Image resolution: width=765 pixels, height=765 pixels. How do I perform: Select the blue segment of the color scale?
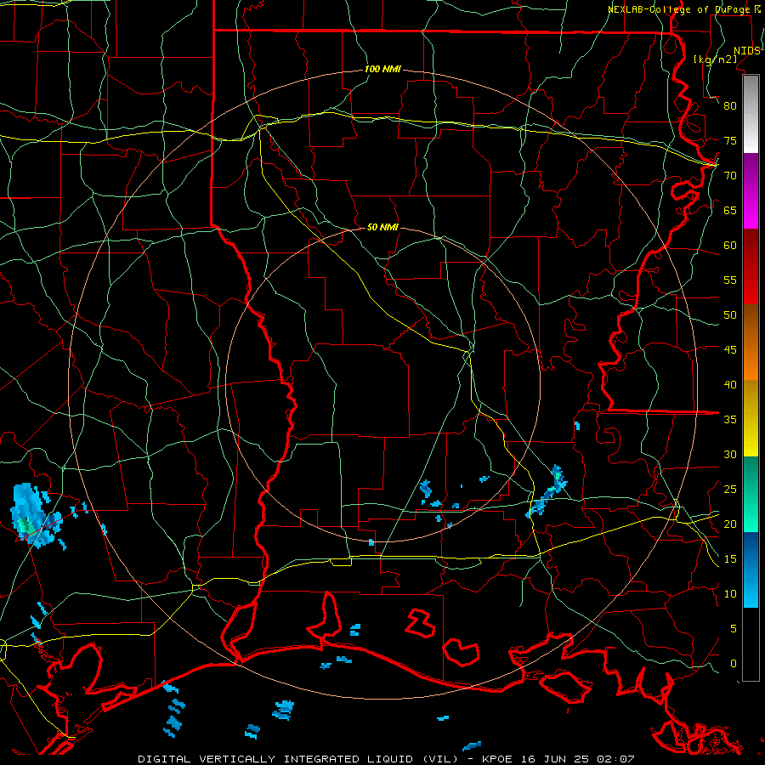click(751, 569)
